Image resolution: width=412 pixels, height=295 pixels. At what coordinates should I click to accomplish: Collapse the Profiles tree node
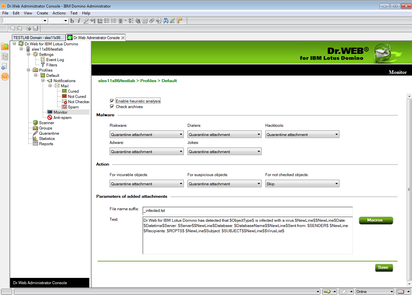pos(28,70)
